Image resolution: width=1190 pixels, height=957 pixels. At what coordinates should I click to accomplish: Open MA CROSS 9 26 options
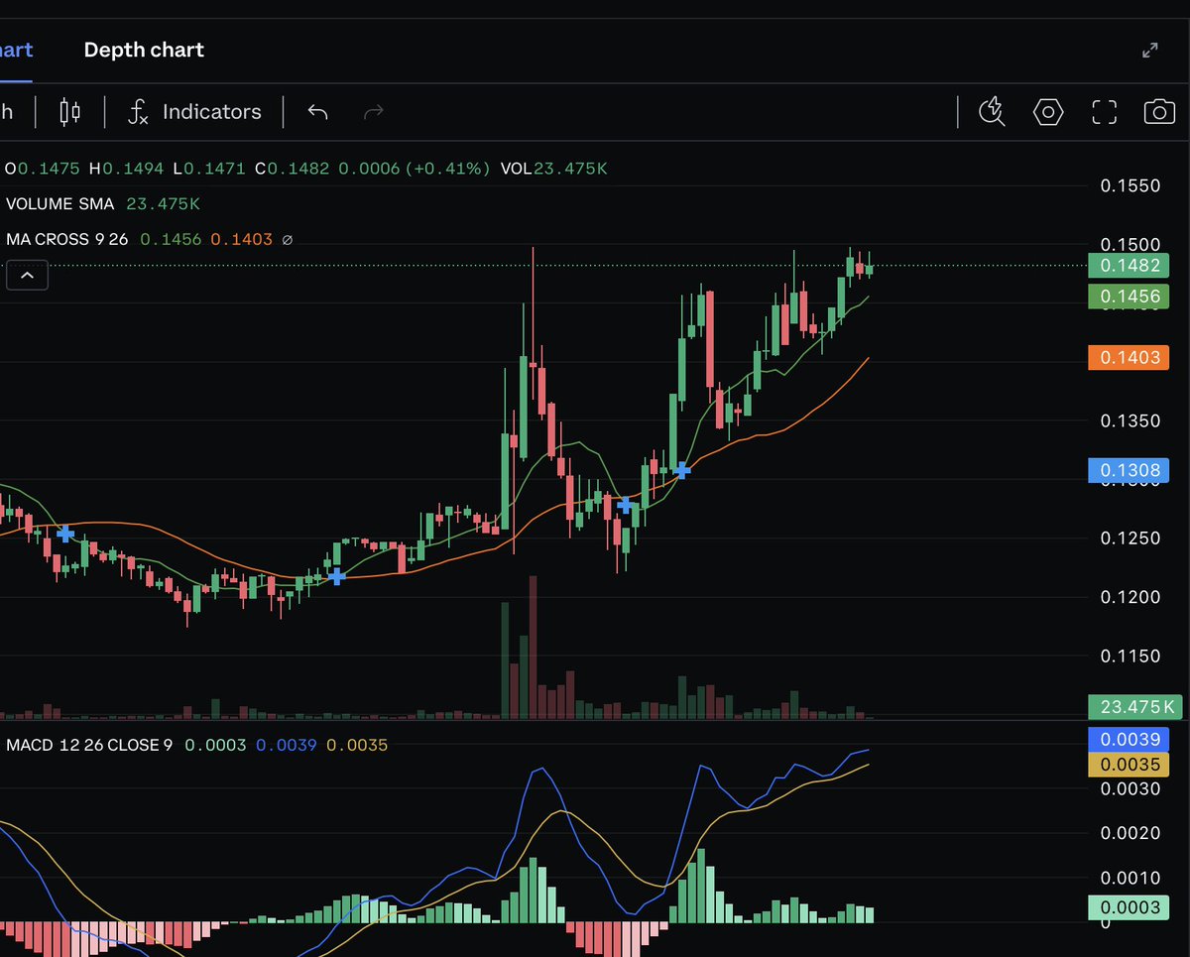(x=66, y=239)
